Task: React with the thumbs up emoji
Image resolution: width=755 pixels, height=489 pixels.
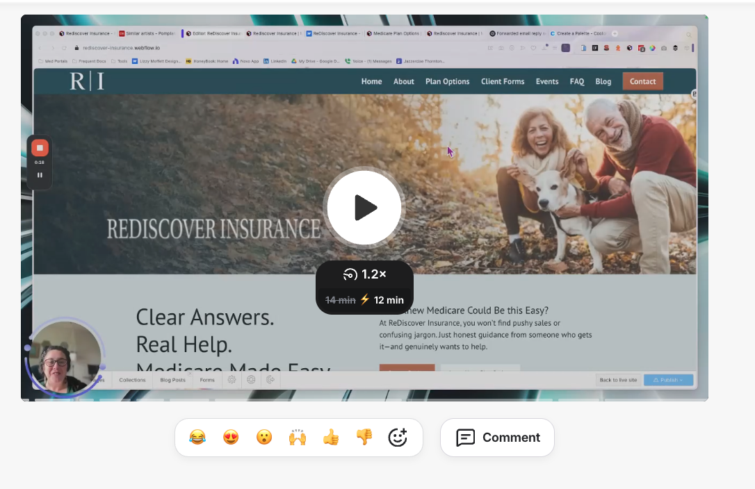Action: pos(331,437)
